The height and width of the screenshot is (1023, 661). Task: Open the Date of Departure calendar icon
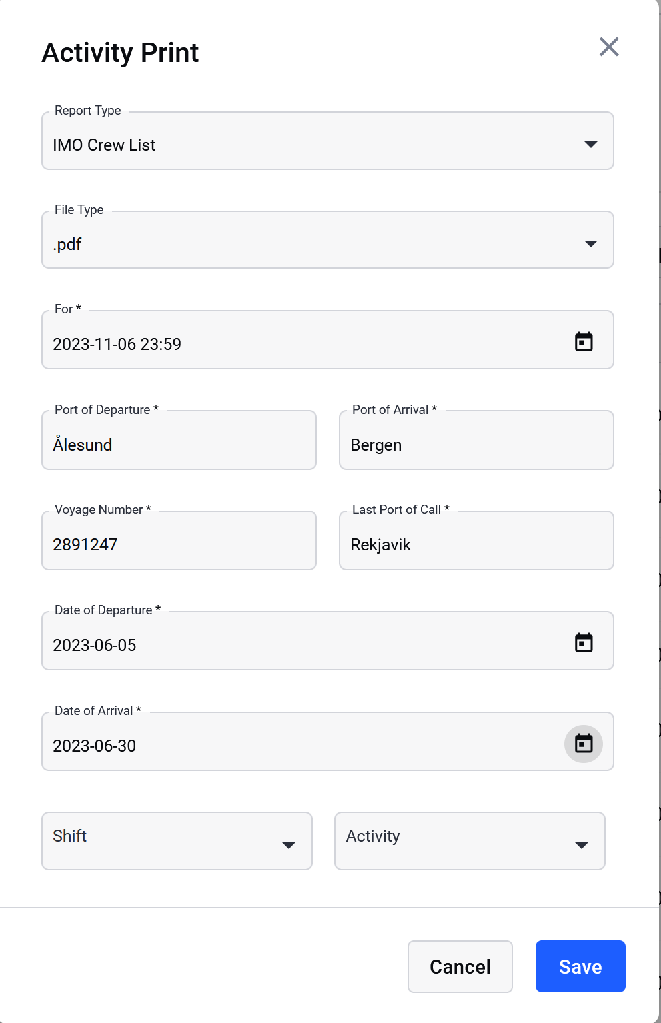pos(584,642)
